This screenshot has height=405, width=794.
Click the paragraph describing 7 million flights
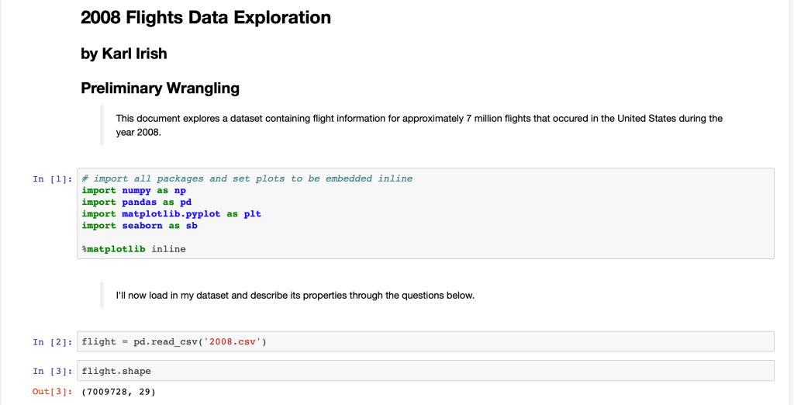419,124
